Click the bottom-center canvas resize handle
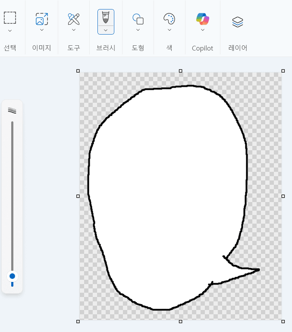 (180, 321)
